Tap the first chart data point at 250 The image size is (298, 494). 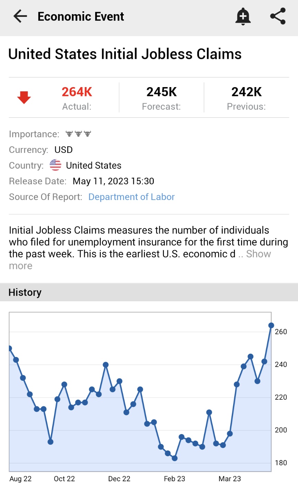10,348
